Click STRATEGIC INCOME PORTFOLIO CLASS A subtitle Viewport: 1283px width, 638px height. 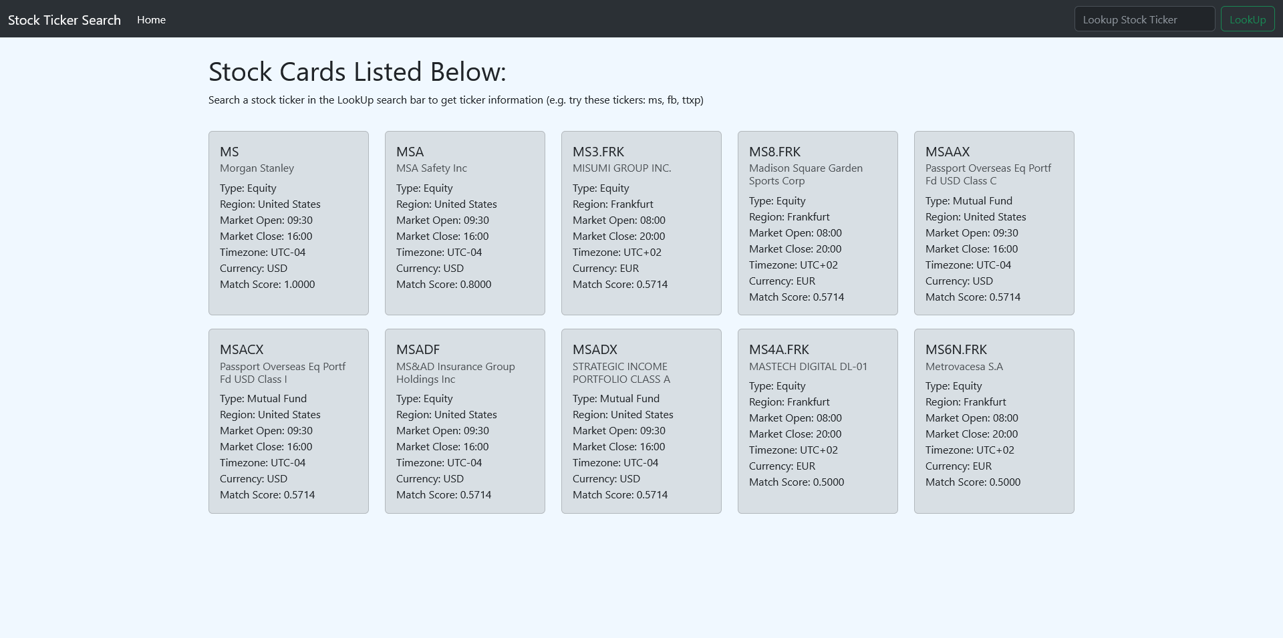coord(621,373)
